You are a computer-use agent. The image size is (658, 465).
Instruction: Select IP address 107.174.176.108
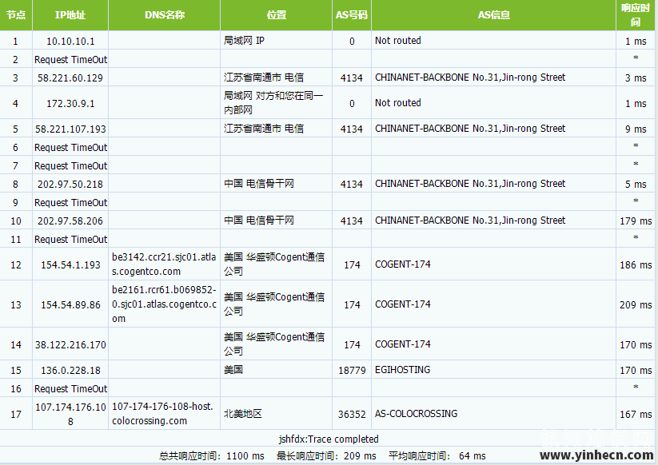[70, 414]
